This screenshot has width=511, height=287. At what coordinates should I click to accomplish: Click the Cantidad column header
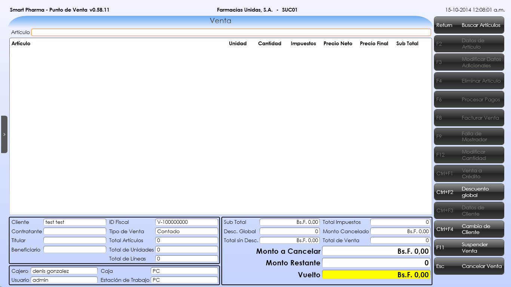(x=270, y=43)
